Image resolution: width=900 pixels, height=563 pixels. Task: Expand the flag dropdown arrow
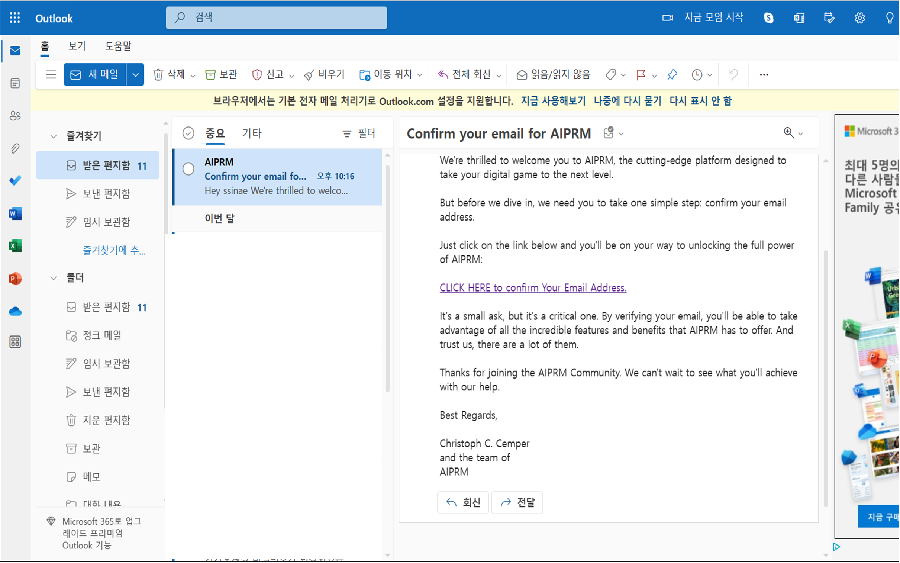click(x=655, y=75)
